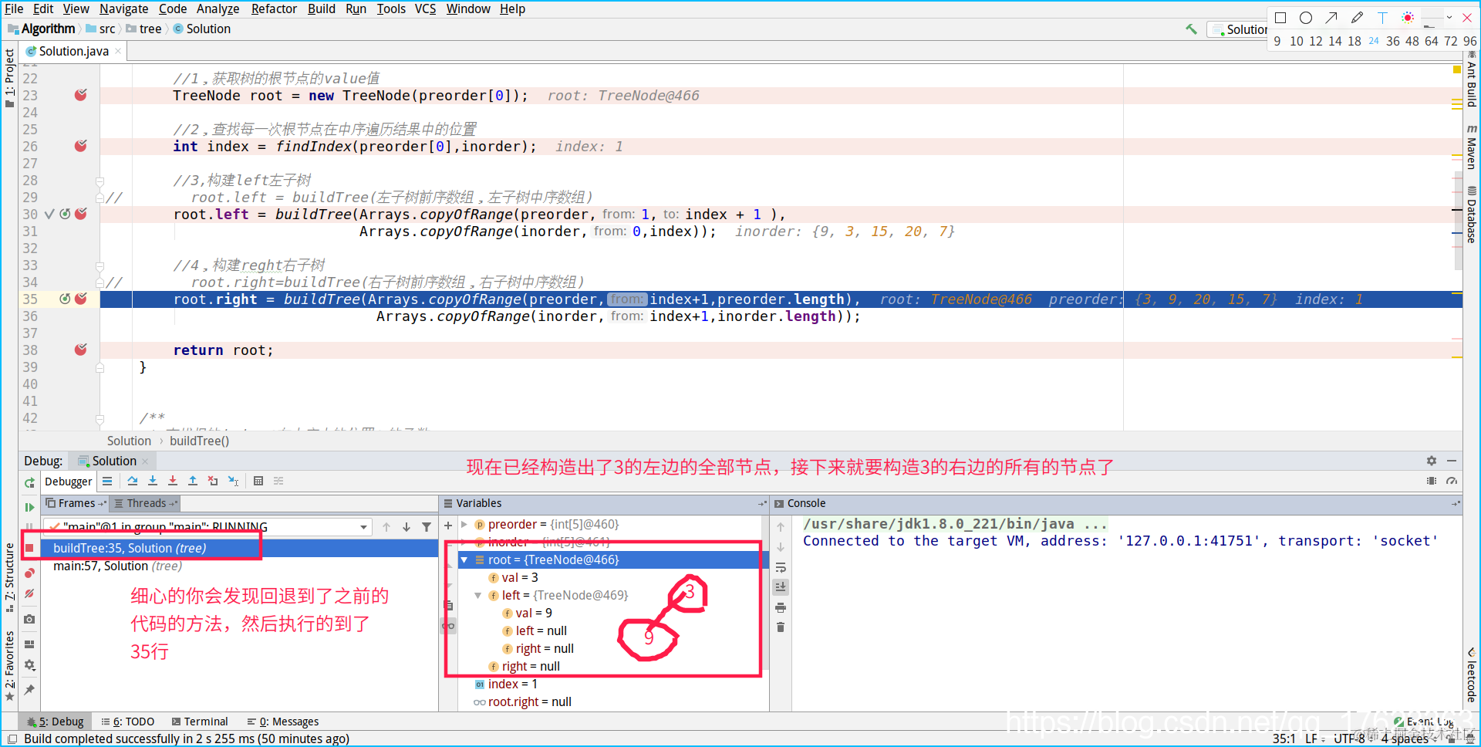1481x747 pixels.
Task: Select the text T tool in annotation toolbar
Action: (x=1382, y=18)
